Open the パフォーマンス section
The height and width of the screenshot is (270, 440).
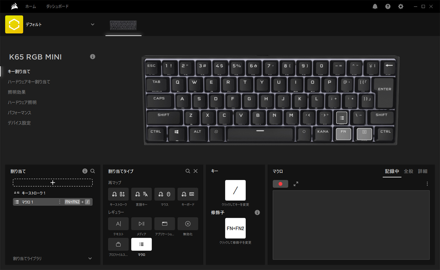[19, 113]
